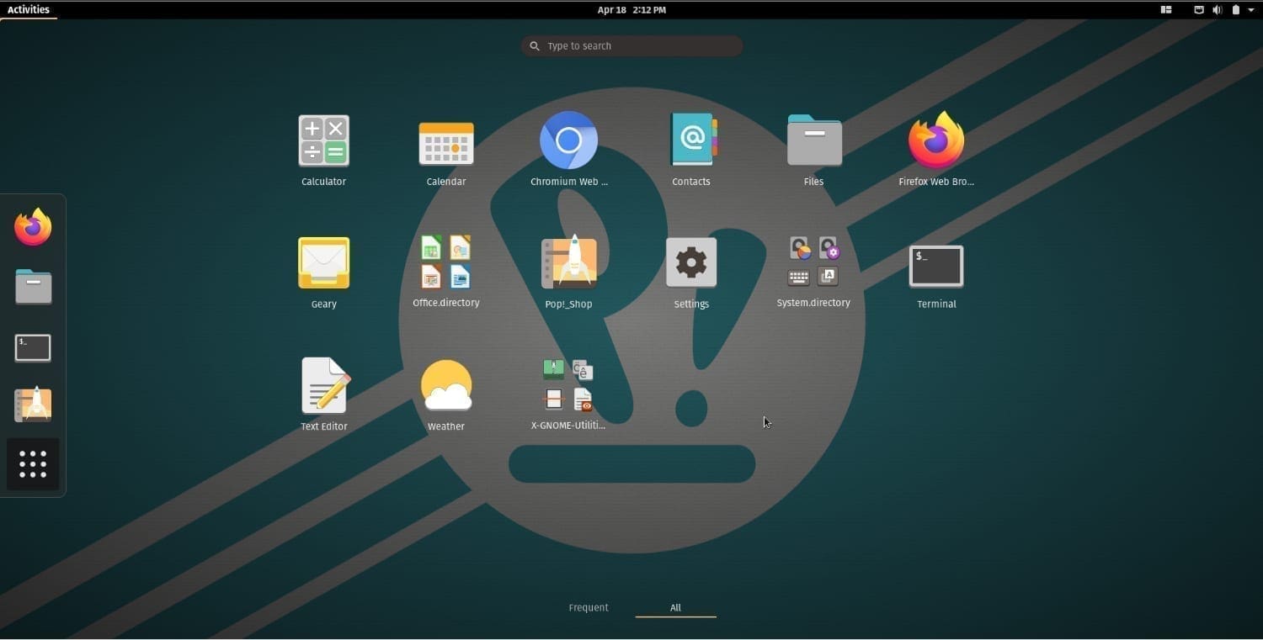Expand the System.directory app group
The width and height of the screenshot is (1263, 640).
[x=813, y=262]
